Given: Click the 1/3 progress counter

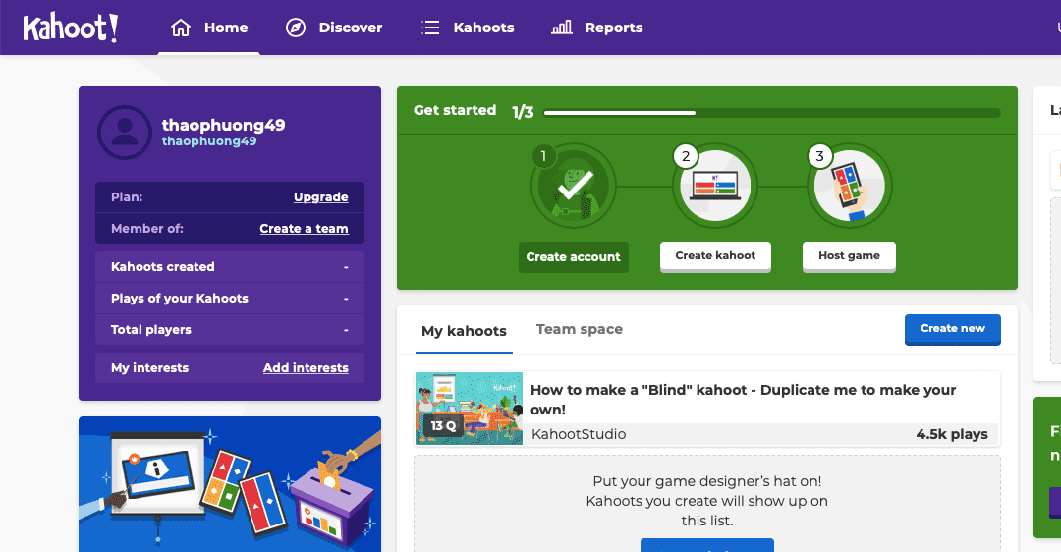Looking at the screenshot, I should [x=523, y=112].
